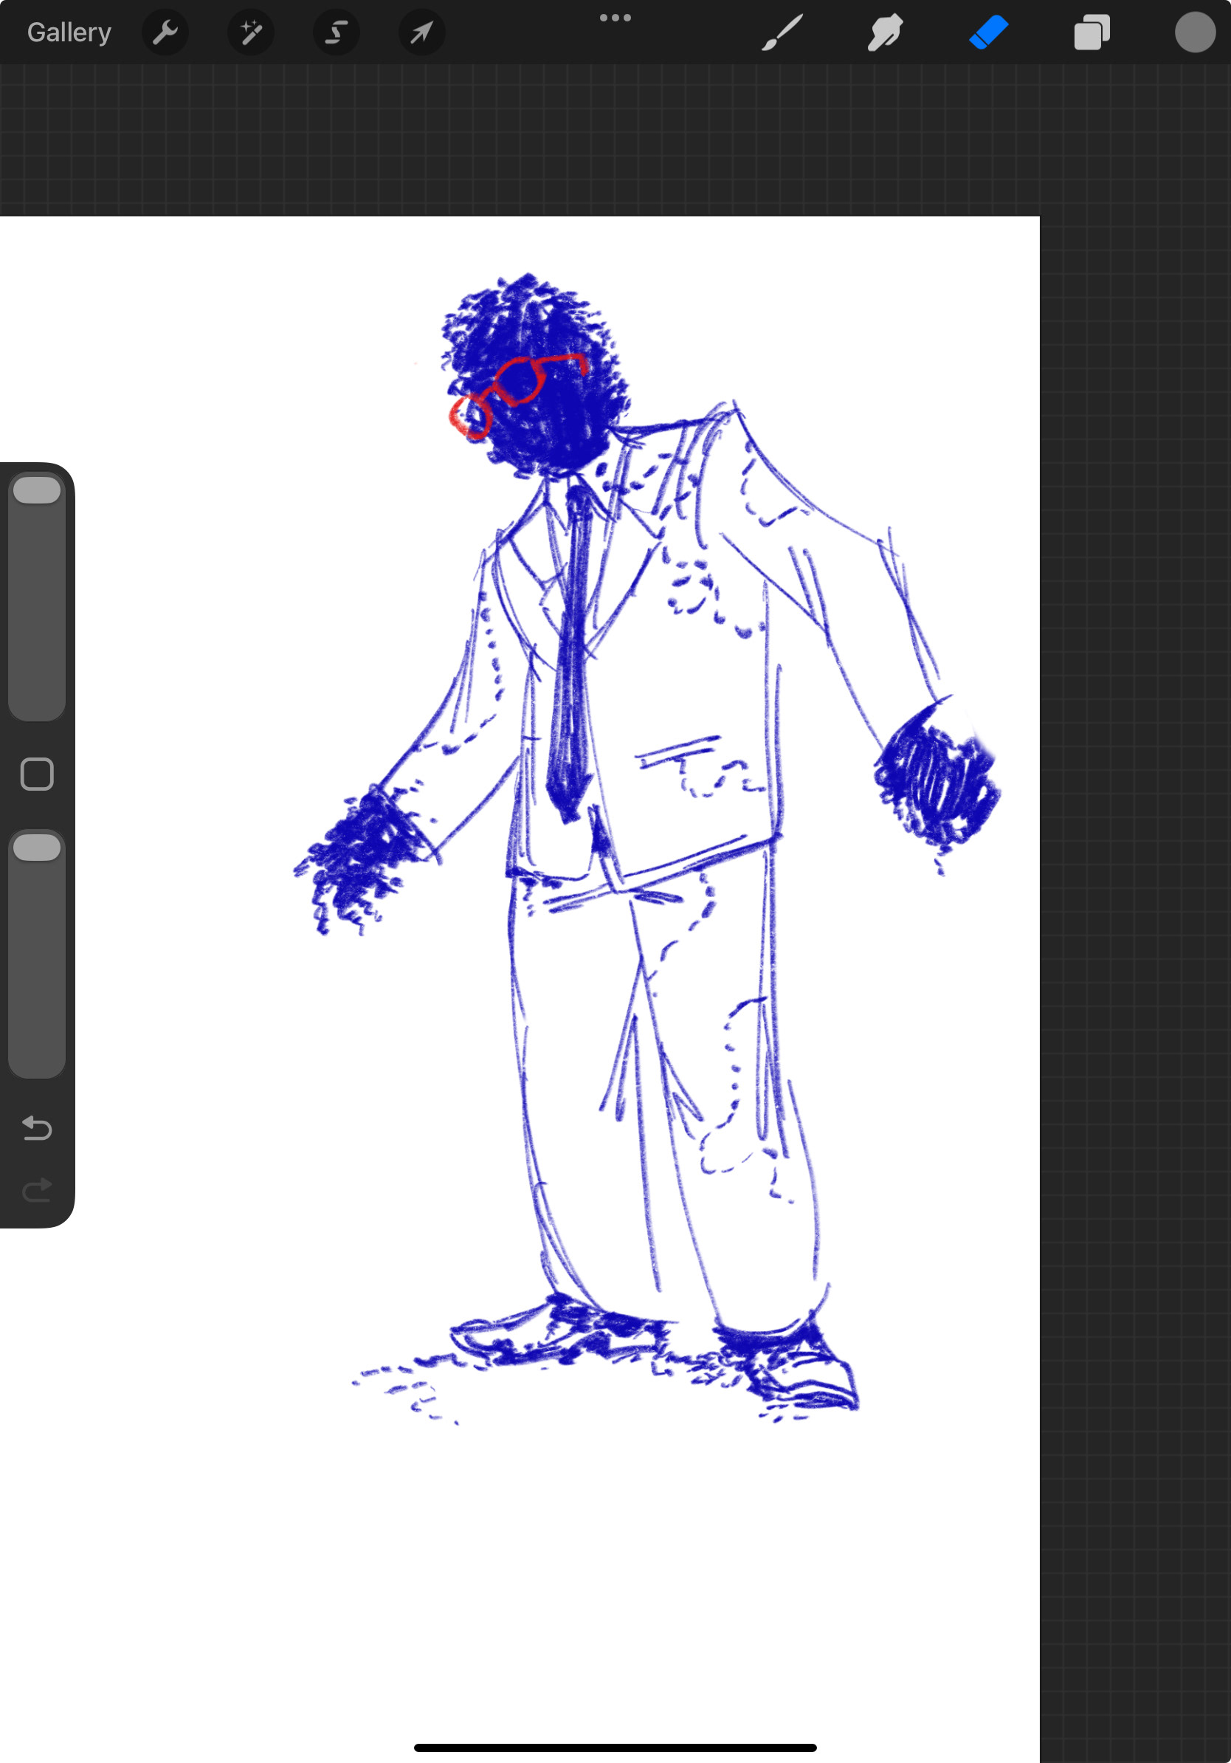Image resolution: width=1231 pixels, height=1763 pixels.
Task: Select the Smudge tool
Action: click(x=885, y=32)
